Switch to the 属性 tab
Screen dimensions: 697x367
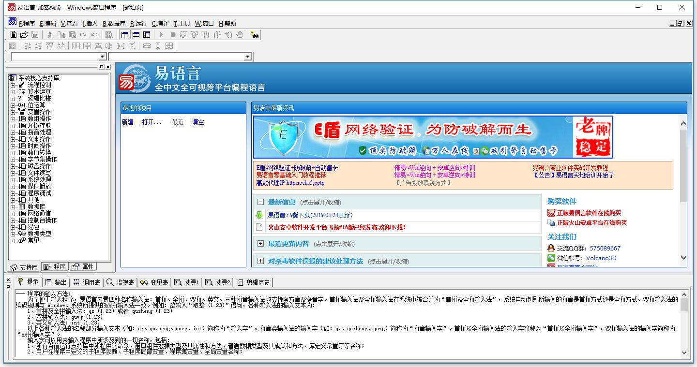pyautogui.click(x=83, y=267)
